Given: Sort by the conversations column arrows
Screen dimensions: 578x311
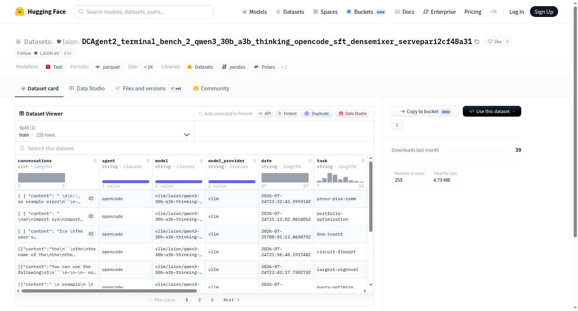Looking at the screenshot, I should [95, 161].
